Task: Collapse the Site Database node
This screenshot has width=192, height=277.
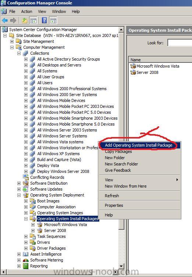Action: coord(5,35)
